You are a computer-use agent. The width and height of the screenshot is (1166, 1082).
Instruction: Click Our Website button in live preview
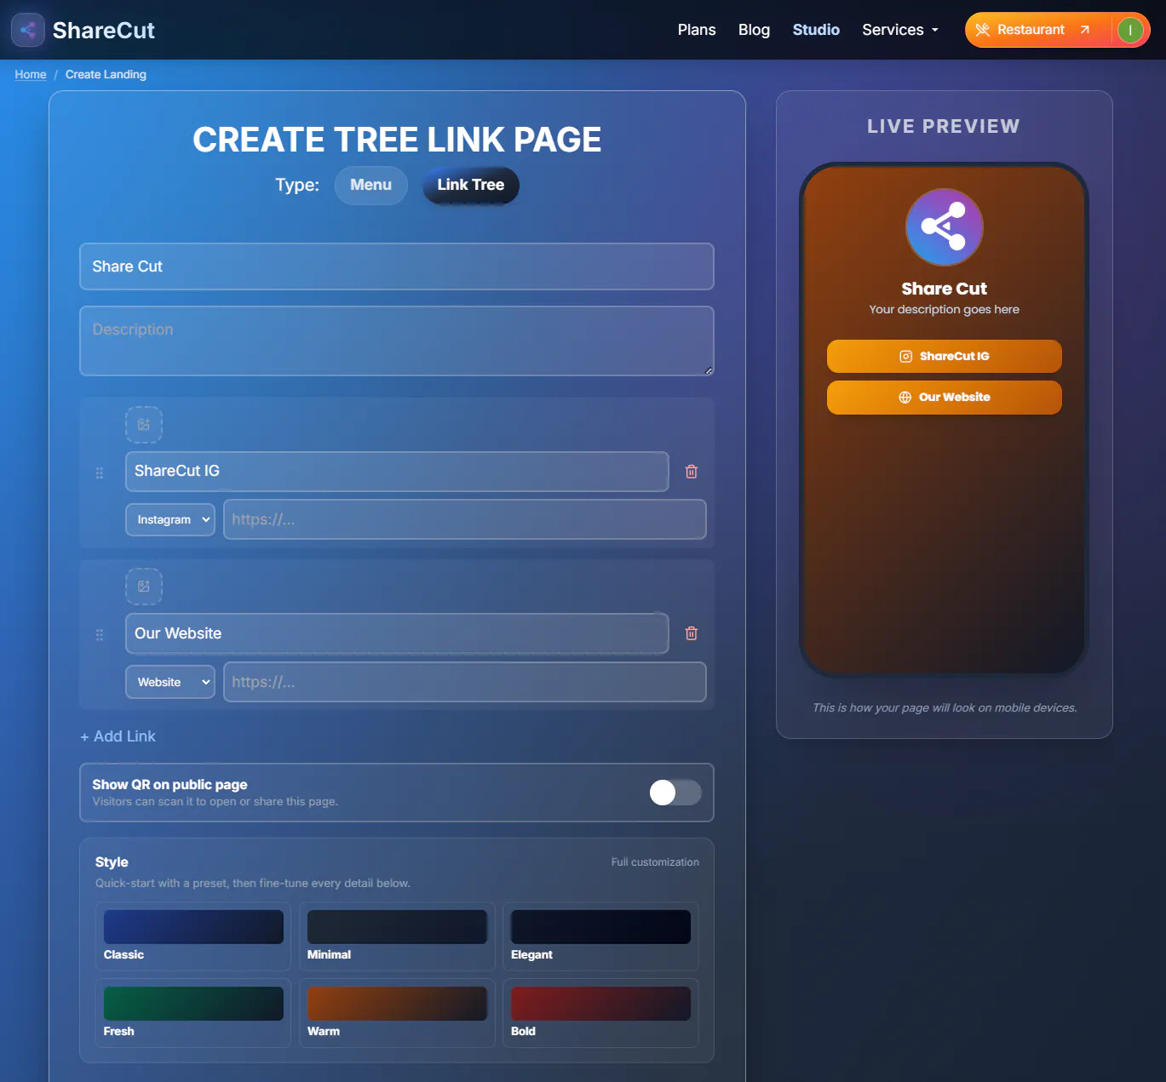[x=945, y=398]
